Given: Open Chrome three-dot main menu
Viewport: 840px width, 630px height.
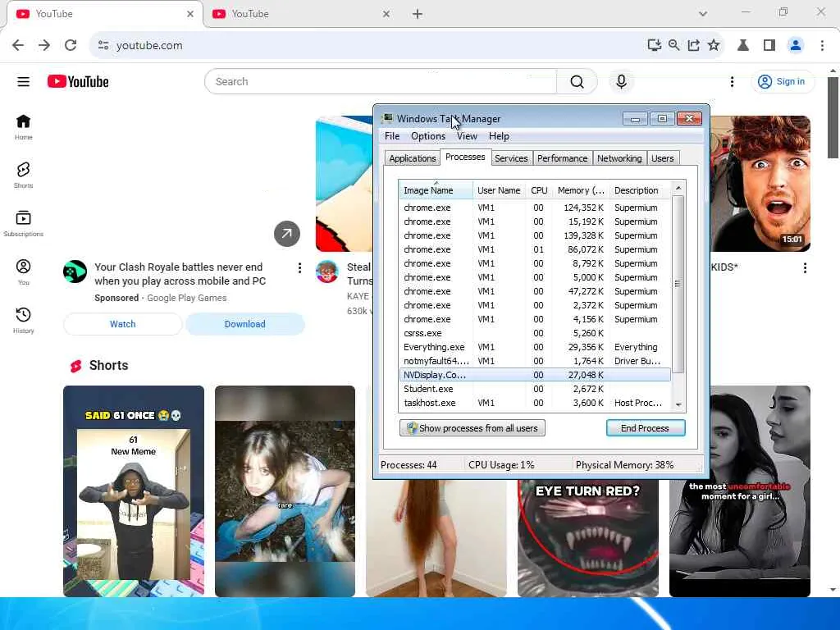Looking at the screenshot, I should pos(822,46).
